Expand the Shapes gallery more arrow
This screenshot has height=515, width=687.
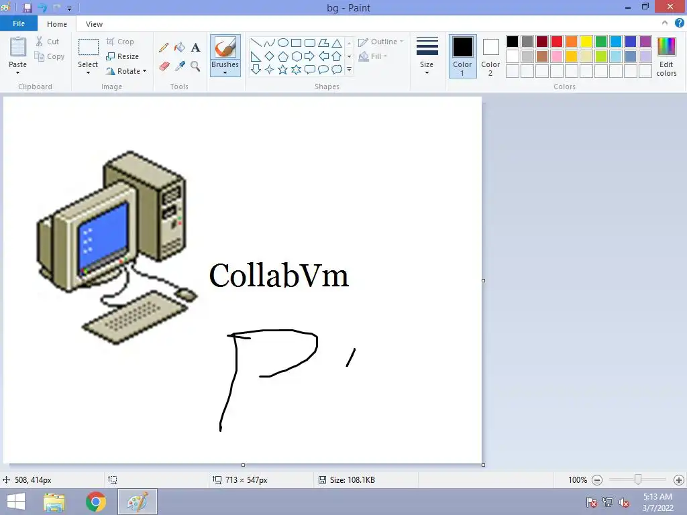click(x=349, y=69)
